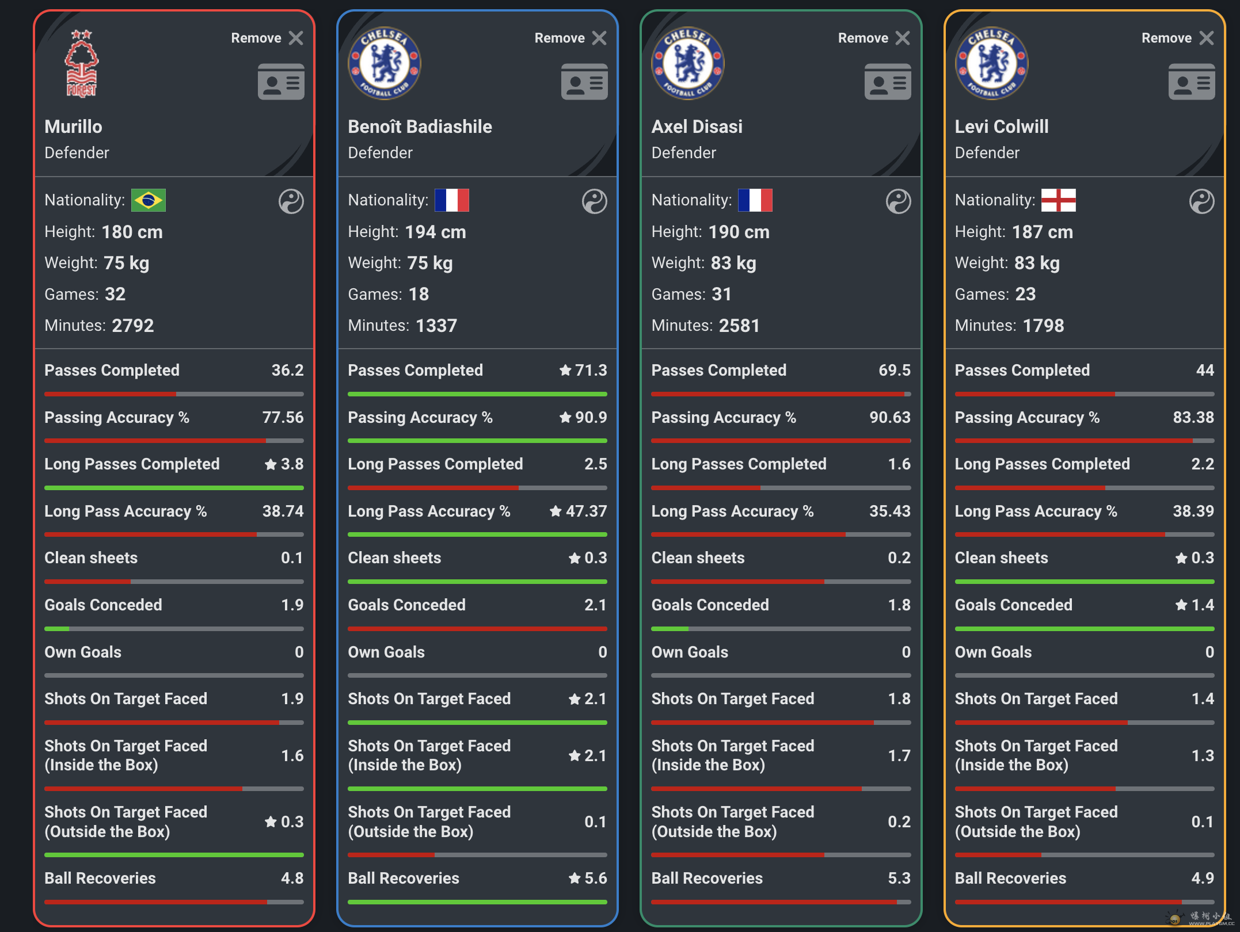Screen dimensions: 1240x932
Task: Click the Brazil flag for Murillo
Action: [149, 200]
